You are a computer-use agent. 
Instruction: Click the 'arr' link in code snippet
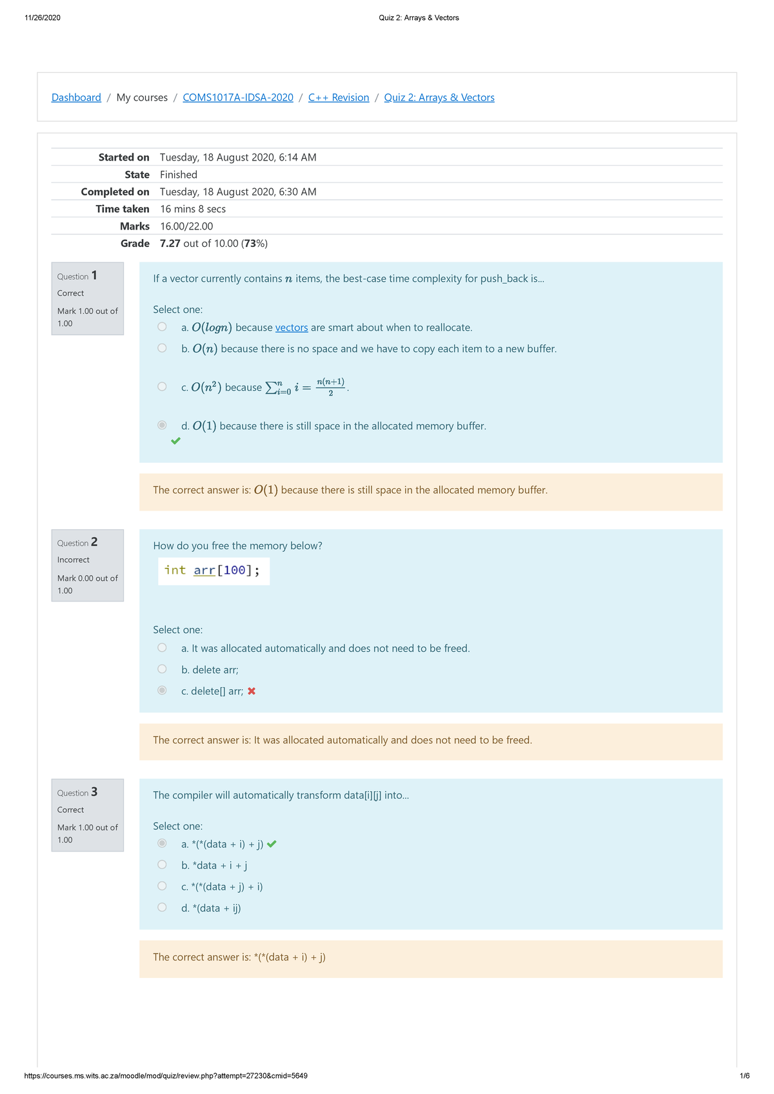204,571
